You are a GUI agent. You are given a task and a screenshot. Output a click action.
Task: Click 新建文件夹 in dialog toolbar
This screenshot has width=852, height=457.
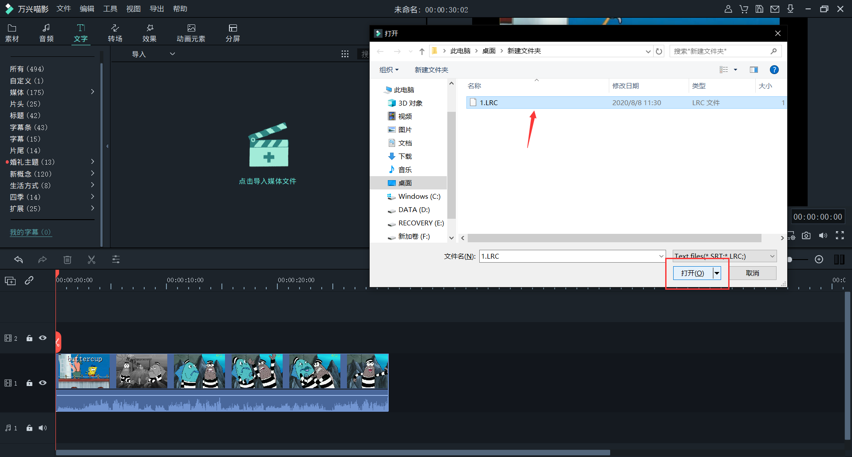[x=431, y=70]
